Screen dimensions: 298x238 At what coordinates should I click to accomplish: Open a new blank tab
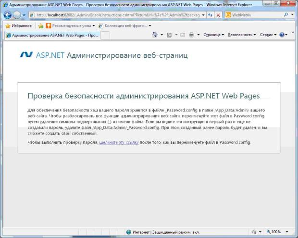tap(105, 36)
